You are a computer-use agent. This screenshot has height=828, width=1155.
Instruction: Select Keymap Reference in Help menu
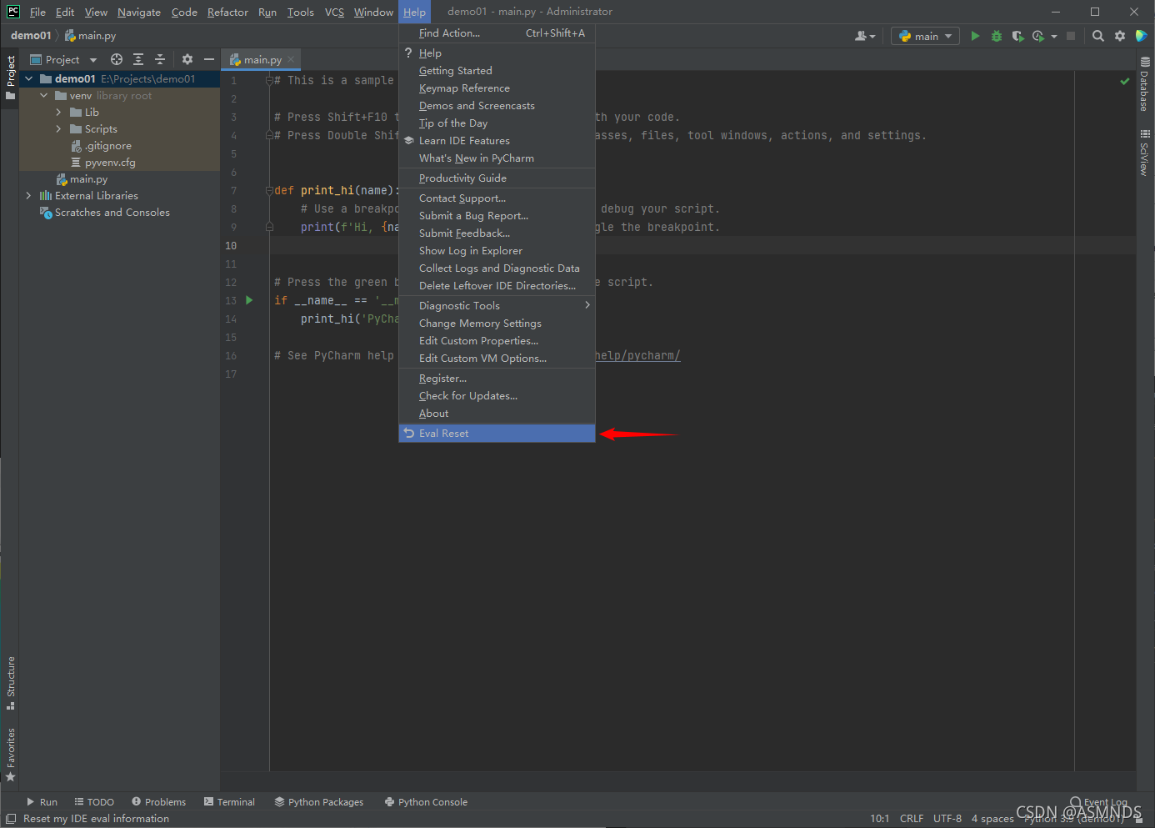tap(497, 88)
